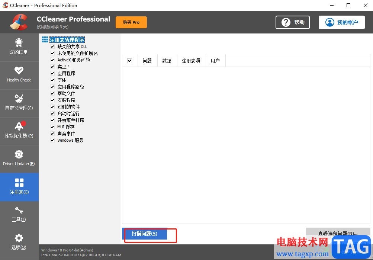Open 选项 options gear icon
The height and width of the screenshot is (260, 373).
point(19,238)
